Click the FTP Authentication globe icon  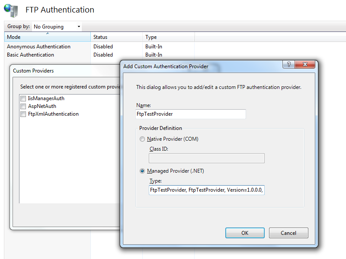click(10, 9)
